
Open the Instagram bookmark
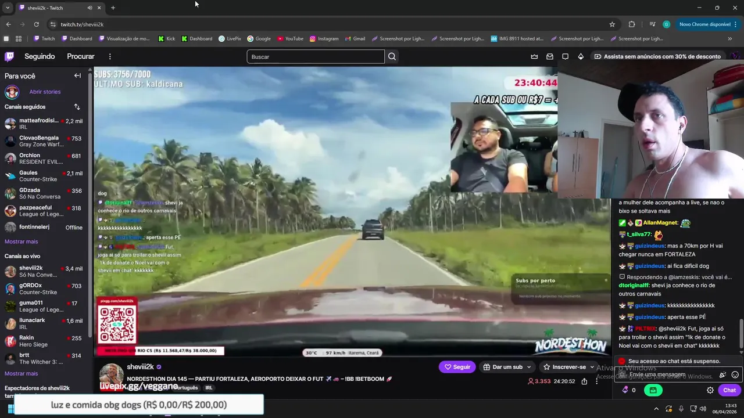point(324,39)
